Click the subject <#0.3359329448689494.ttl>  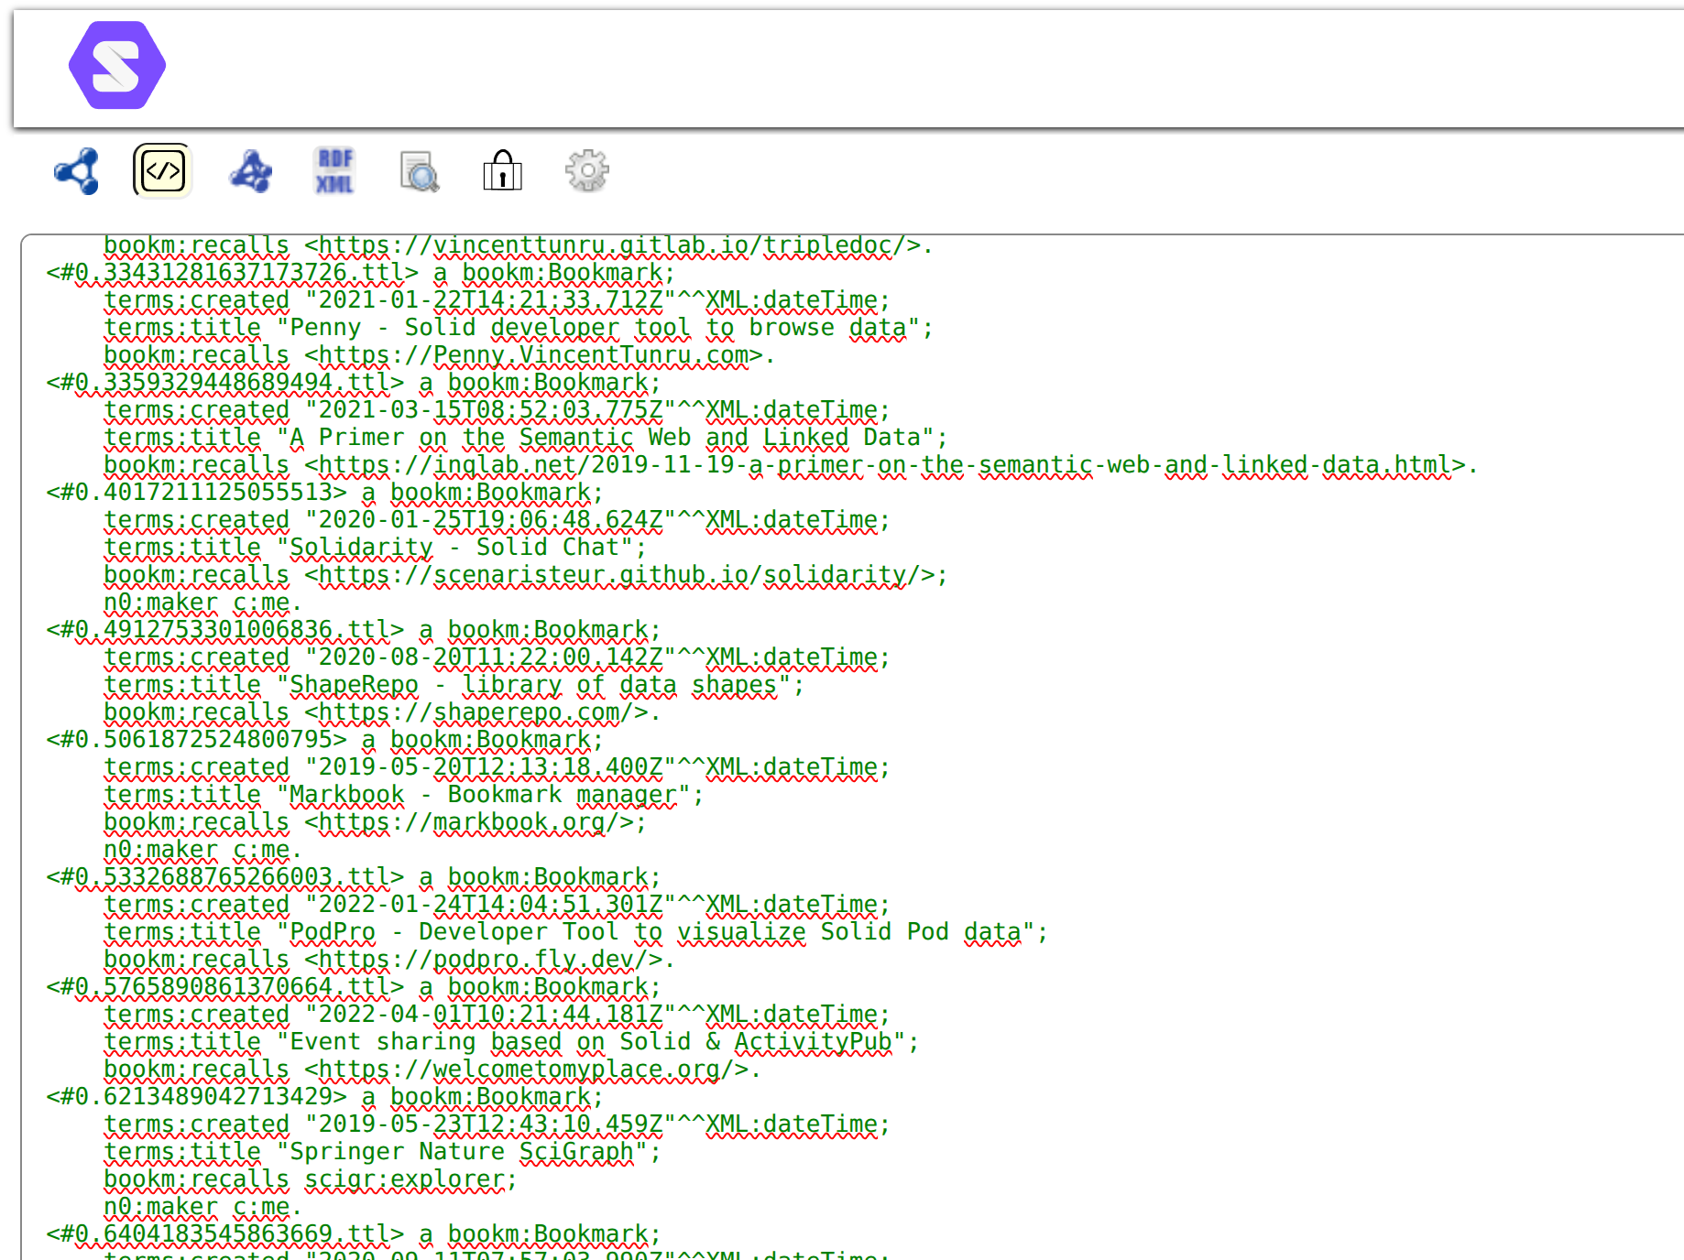(x=224, y=383)
